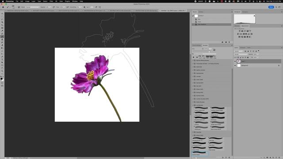Delete layer using Layers panel trash icon

[x=279, y=158]
